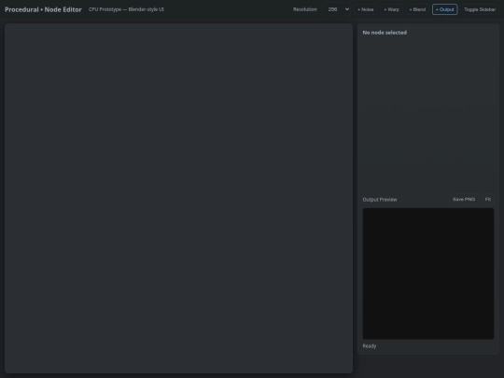Click the empty node editor canvas

pos(178,198)
